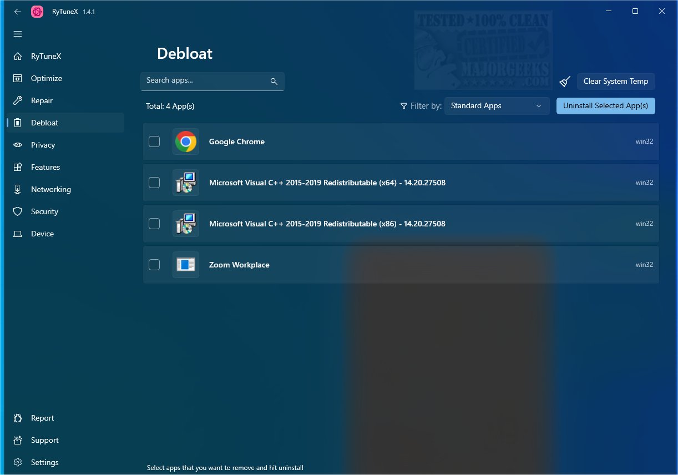
Task: Check the Google Chrome checkbox
Action: [x=154, y=142]
